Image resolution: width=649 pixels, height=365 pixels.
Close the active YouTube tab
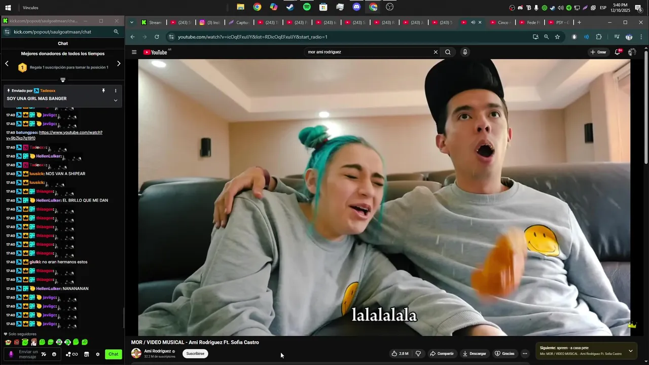pyautogui.click(x=480, y=22)
